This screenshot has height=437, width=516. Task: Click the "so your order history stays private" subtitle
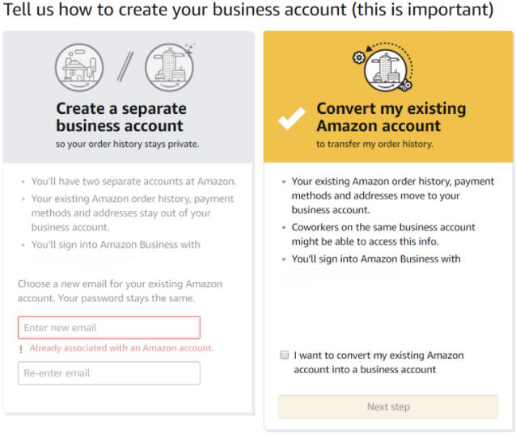pyautogui.click(x=127, y=144)
